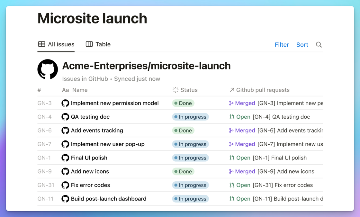
Task: Click GitHub icon next to QA testing doc
Action: [x=65, y=117]
